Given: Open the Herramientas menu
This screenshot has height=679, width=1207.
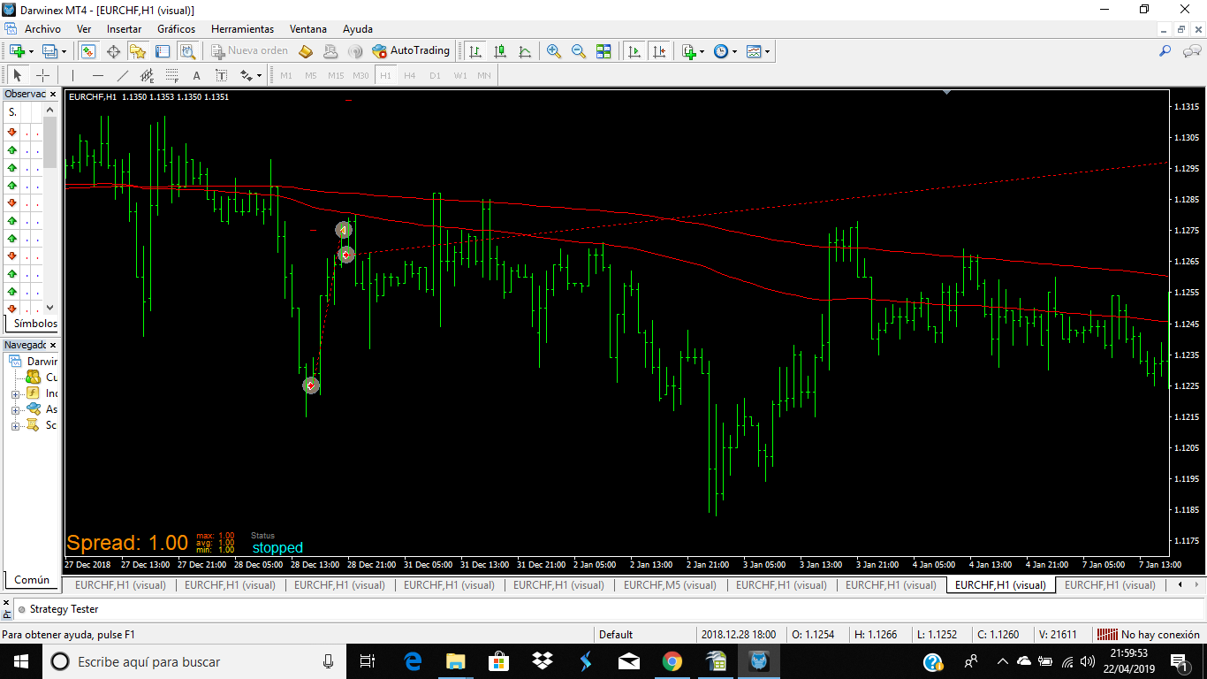Looking at the screenshot, I should (242, 29).
